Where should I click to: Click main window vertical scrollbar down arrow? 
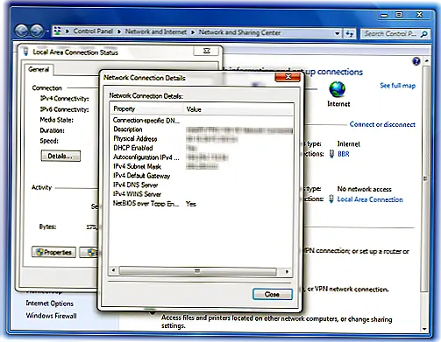click(x=425, y=329)
